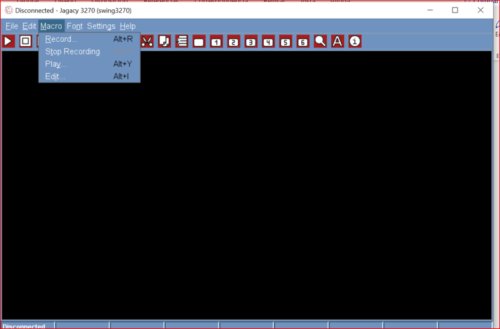Click the magnifying glass toolbar icon
Viewport: 500px width, 329px height.
pos(320,41)
